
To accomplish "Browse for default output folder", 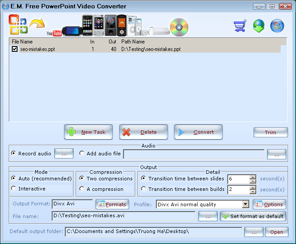I will point(254,232).
